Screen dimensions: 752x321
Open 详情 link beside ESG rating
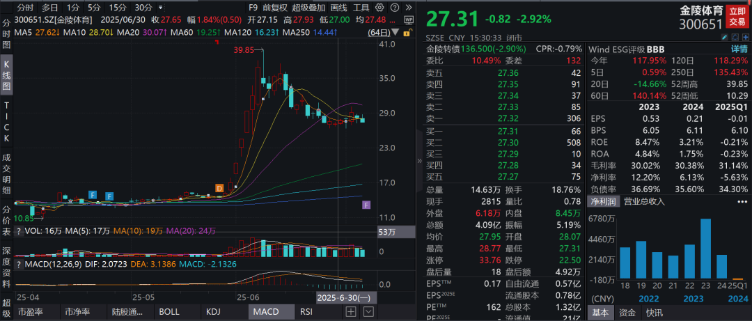[739, 49]
